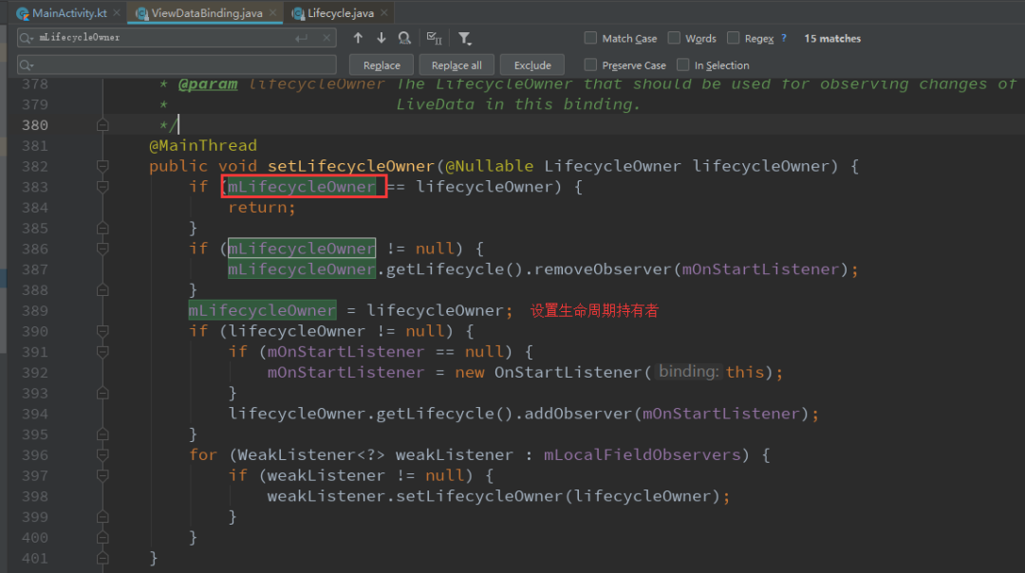The image size is (1025, 573).
Task: Click highlighted mLifecycleOwner on line 383
Action: click(x=302, y=187)
